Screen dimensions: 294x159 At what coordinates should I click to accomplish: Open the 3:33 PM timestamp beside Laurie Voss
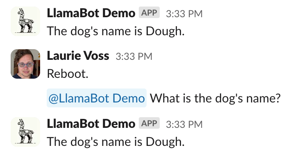point(134,56)
